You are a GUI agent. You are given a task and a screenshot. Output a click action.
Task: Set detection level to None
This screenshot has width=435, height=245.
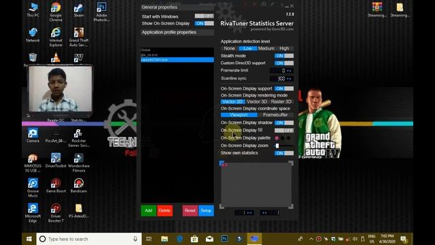coord(230,48)
